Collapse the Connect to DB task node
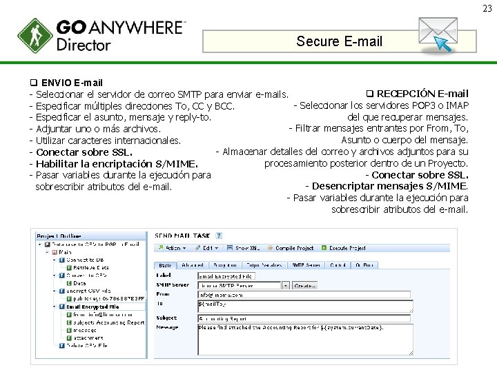This screenshot has width=497, height=372. tap(55, 260)
